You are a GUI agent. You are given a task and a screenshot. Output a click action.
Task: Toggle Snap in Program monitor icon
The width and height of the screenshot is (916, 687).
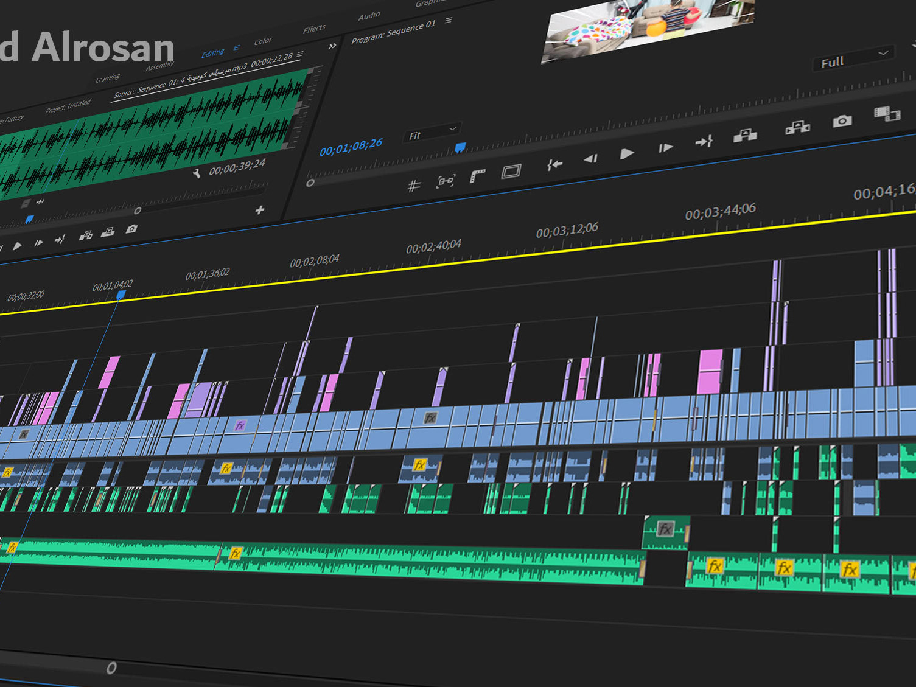(446, 181)
